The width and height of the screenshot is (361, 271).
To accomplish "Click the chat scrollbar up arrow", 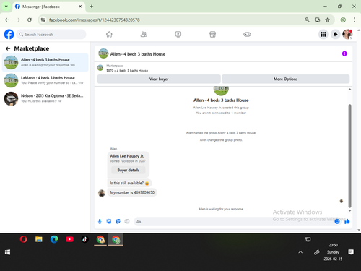I will [x=349, y=90].
